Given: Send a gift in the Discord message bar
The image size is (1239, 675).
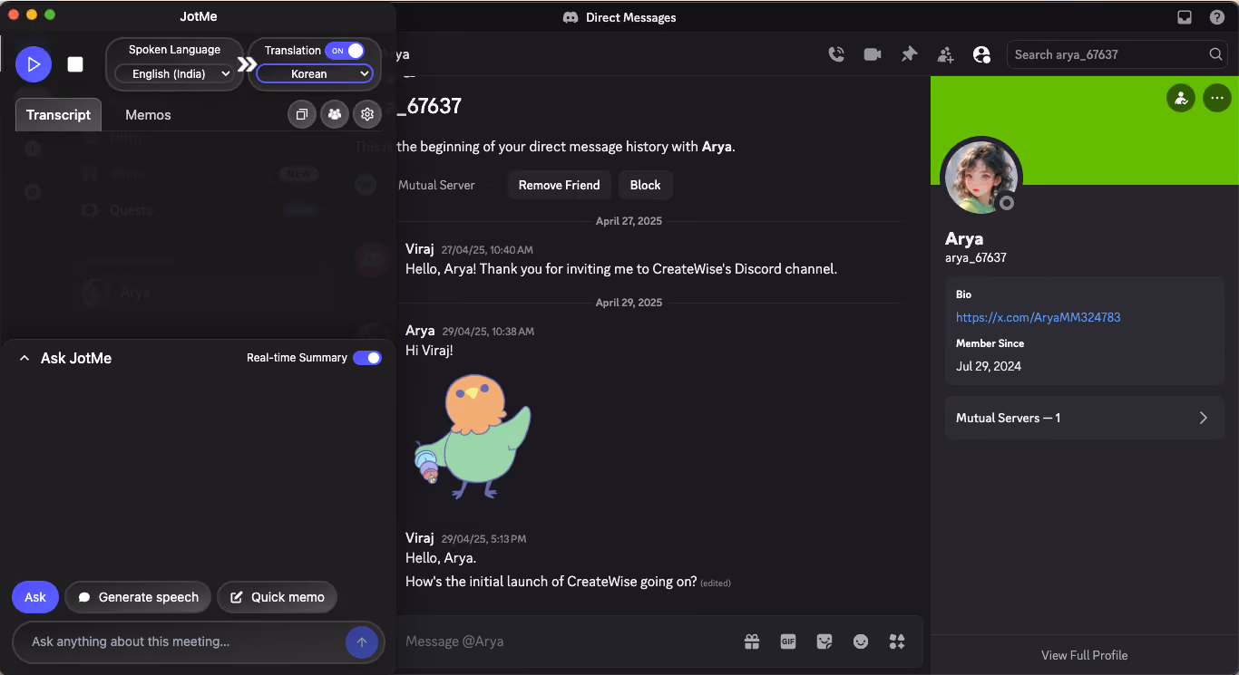Looking at the screenshot, I should coord(752,641).
